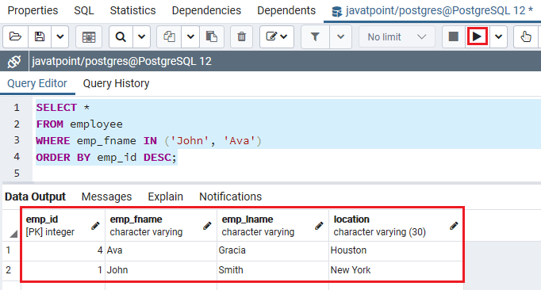Viewport: 541px width, 290px height.
Task: Open the Notifications tab
Action: [x=231, y=197]
